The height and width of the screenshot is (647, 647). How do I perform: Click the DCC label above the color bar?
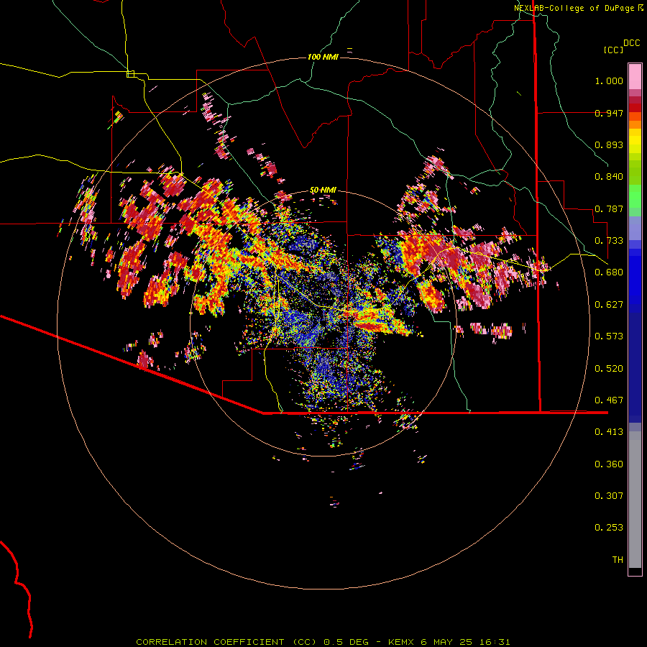[x=631, y=43]
